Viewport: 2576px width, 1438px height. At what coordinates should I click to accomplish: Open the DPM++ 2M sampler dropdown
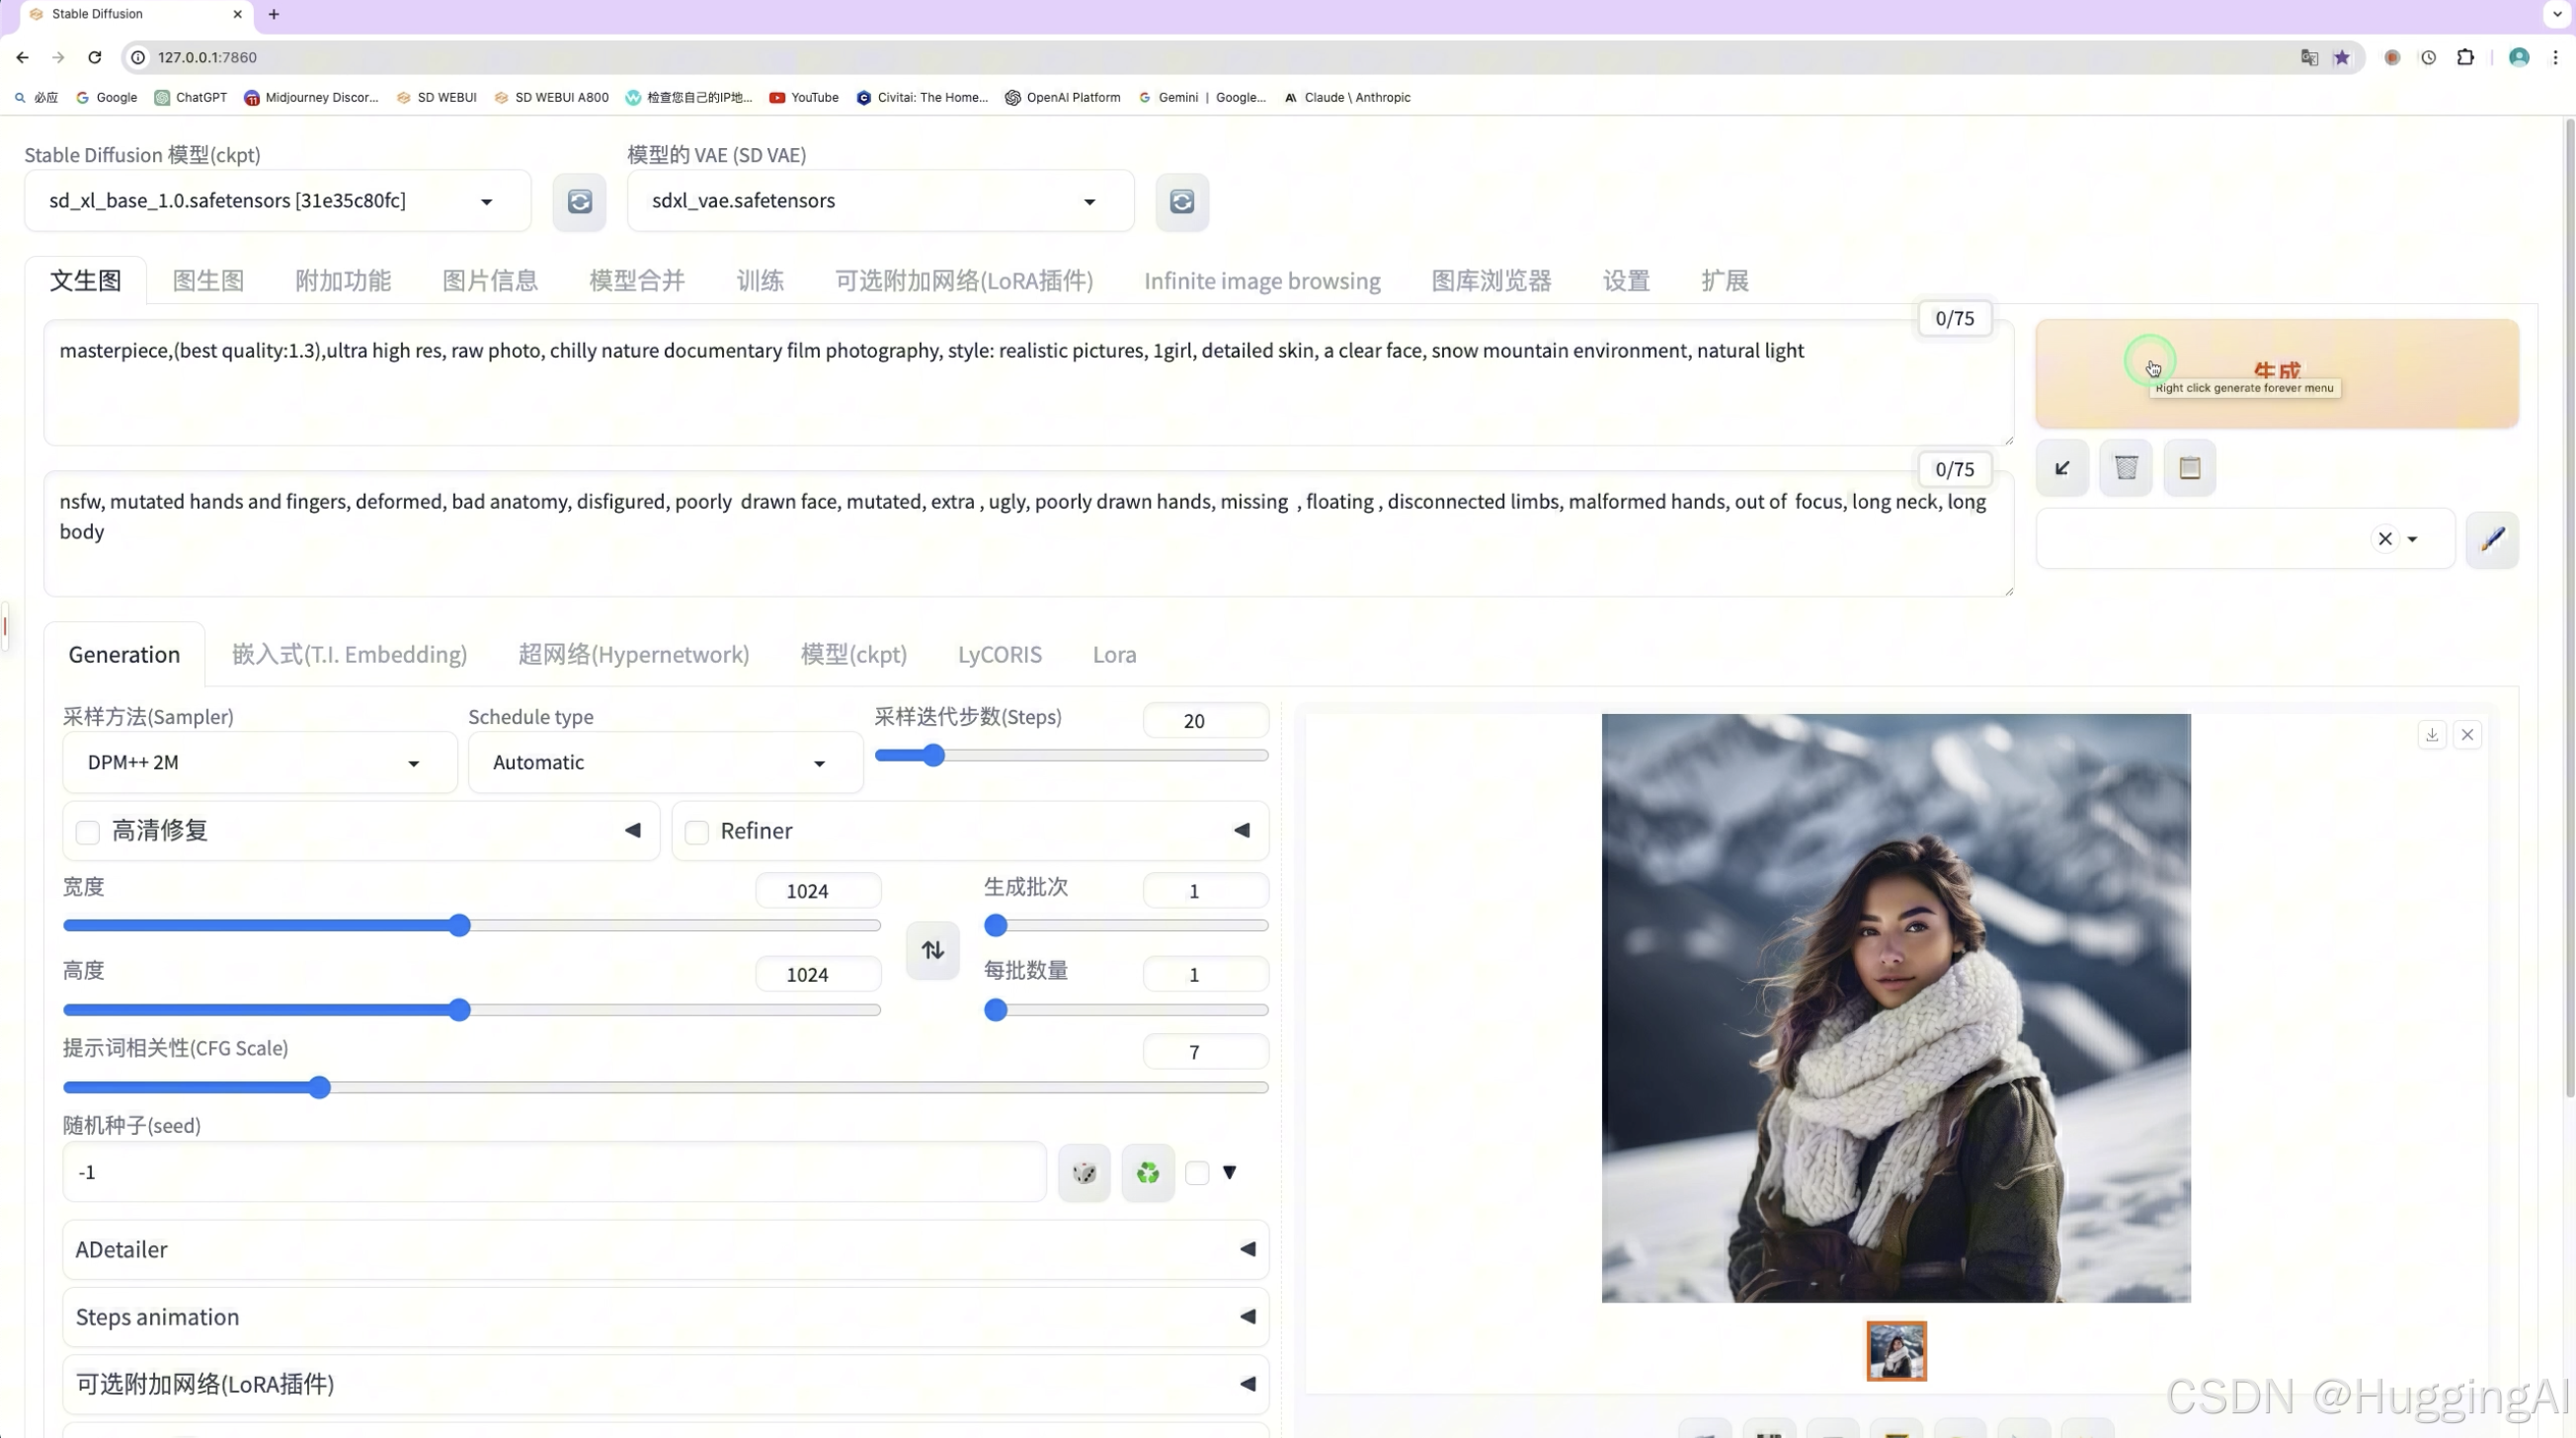click(260, 763)
